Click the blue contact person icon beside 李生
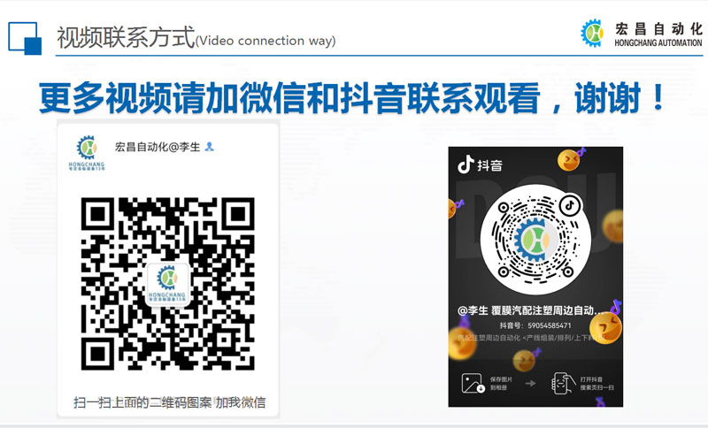The width and height of the screenshot is (708, 428). pos(209,147)
